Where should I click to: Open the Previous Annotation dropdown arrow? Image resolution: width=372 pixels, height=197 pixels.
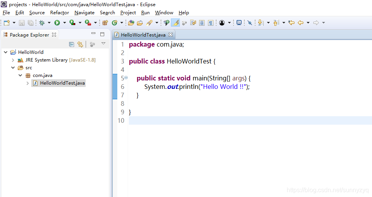284,23
